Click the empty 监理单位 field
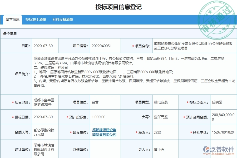 coord(105,149)
